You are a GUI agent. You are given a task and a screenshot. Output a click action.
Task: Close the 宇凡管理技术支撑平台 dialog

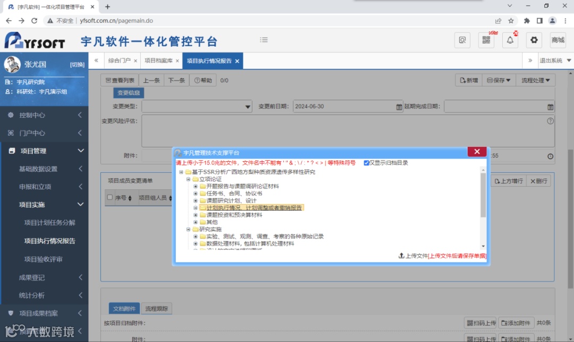tap(477, 152)
